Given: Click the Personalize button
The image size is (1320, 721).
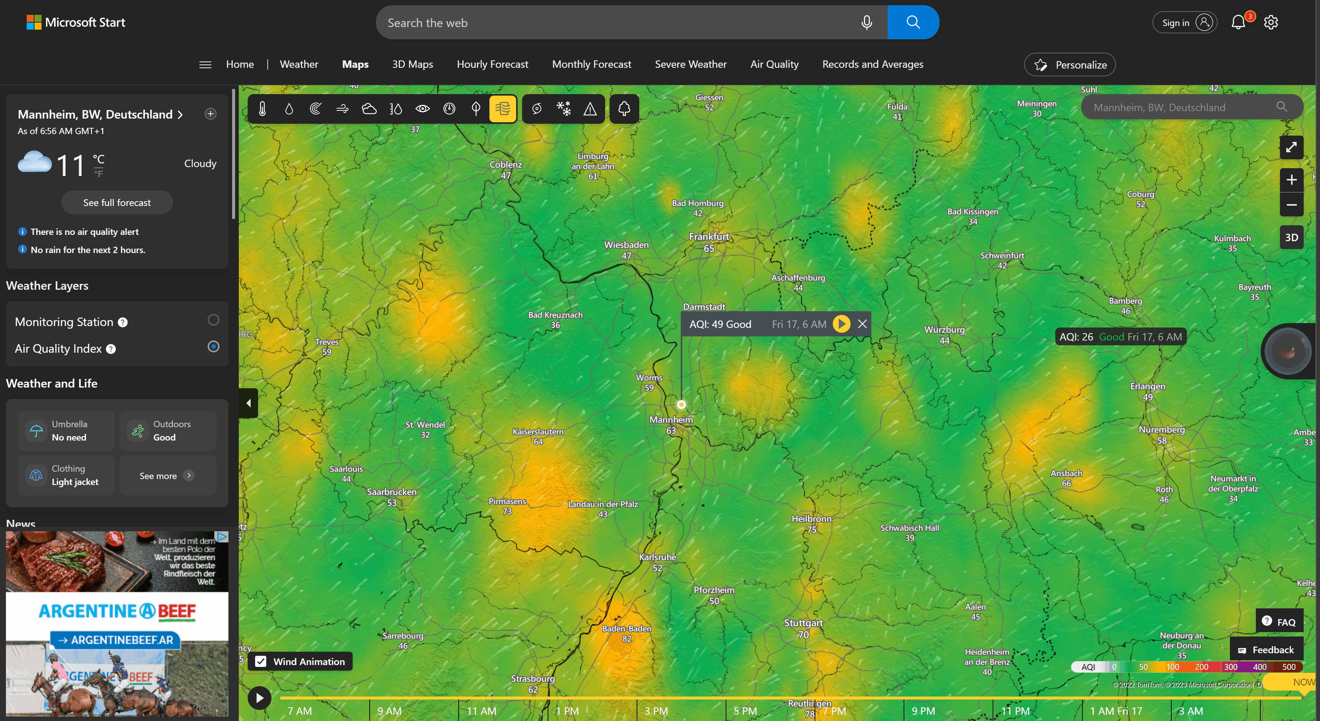Looking at the screenshot, I should pyautogui.click(x=1069, y=65).
